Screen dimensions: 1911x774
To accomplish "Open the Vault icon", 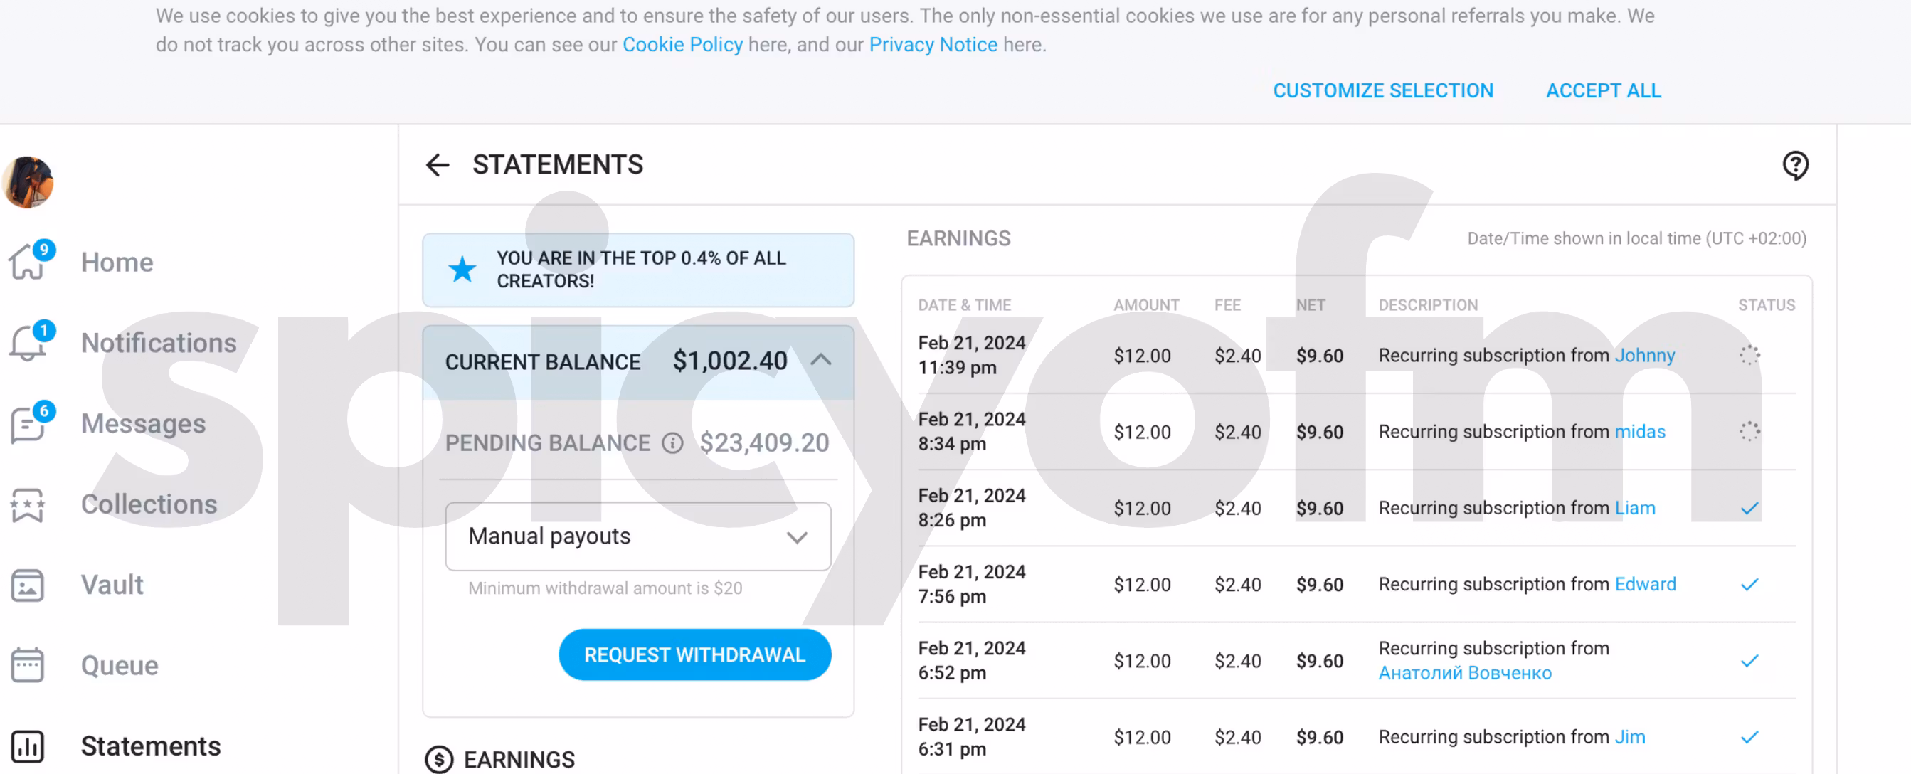I will pyautogui.click(x=28, y=585).
